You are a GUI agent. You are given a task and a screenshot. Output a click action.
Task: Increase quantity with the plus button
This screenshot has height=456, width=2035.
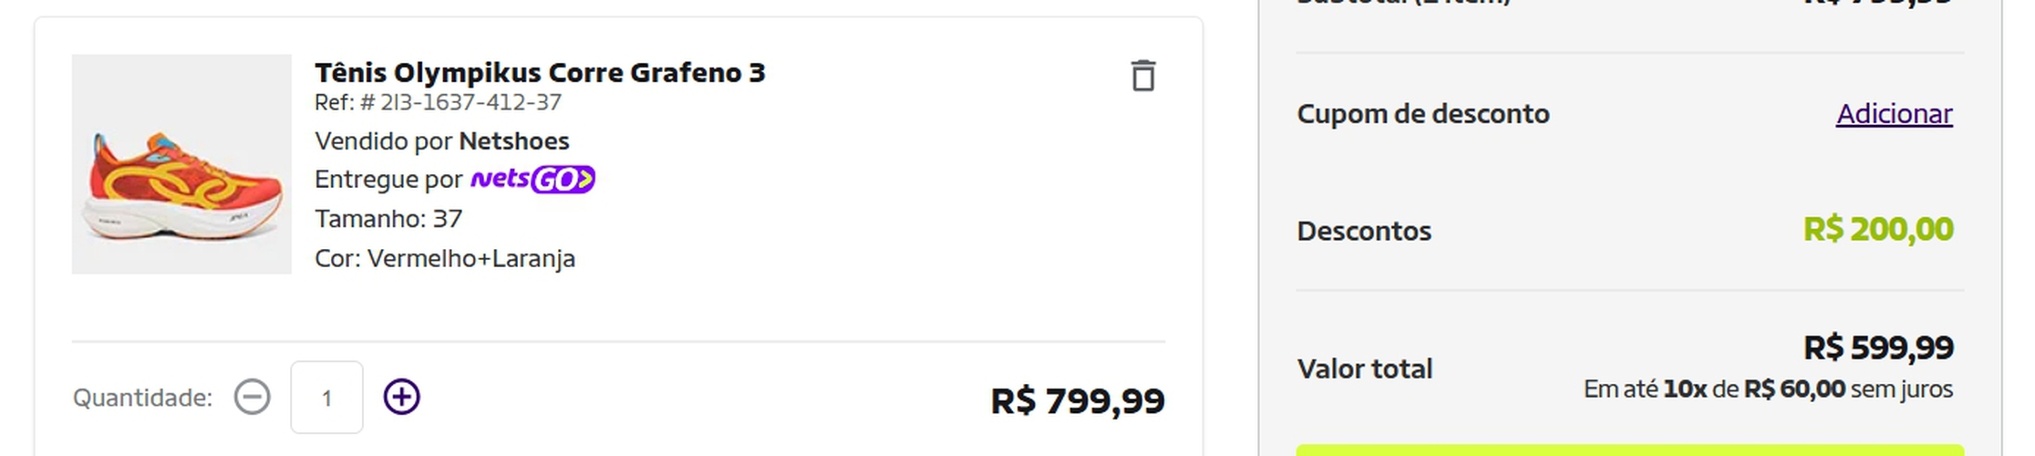click(x=401, y=398)
